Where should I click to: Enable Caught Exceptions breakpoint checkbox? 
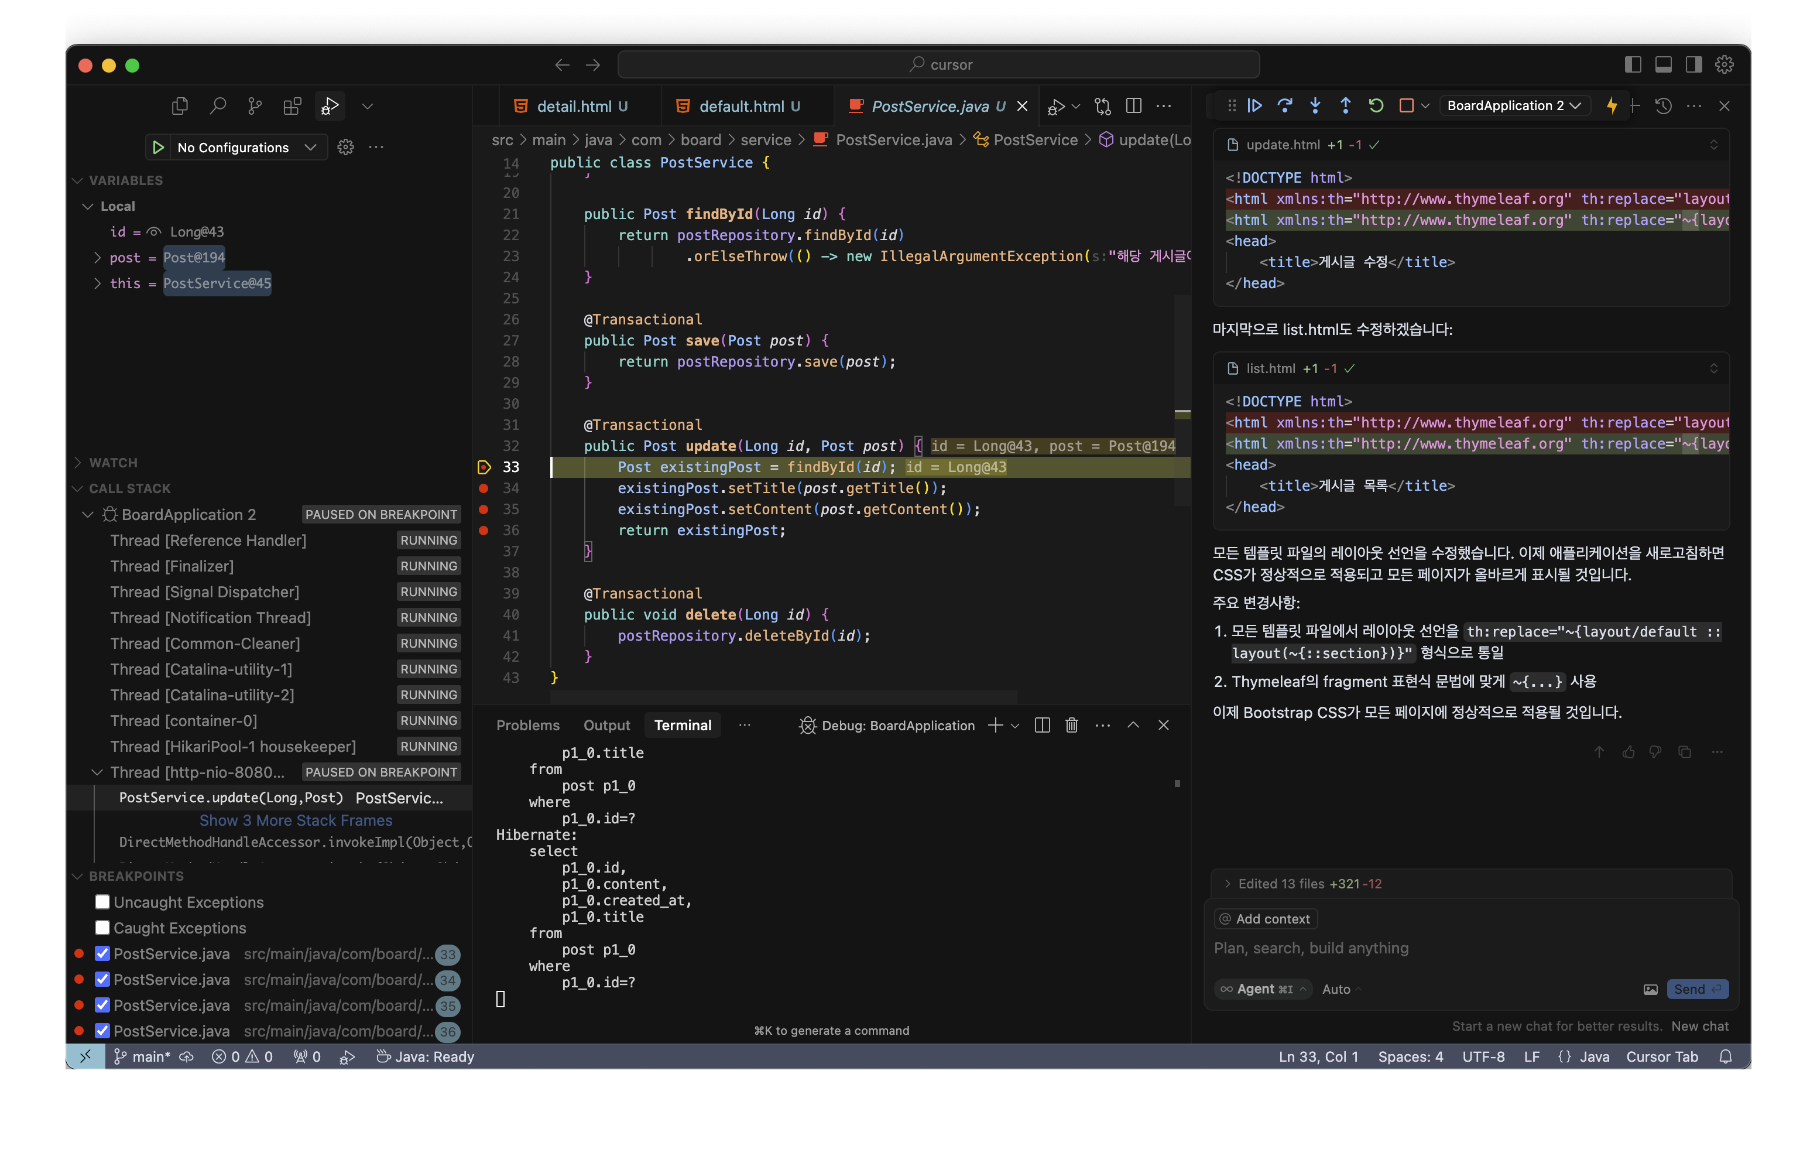(102, 927)
